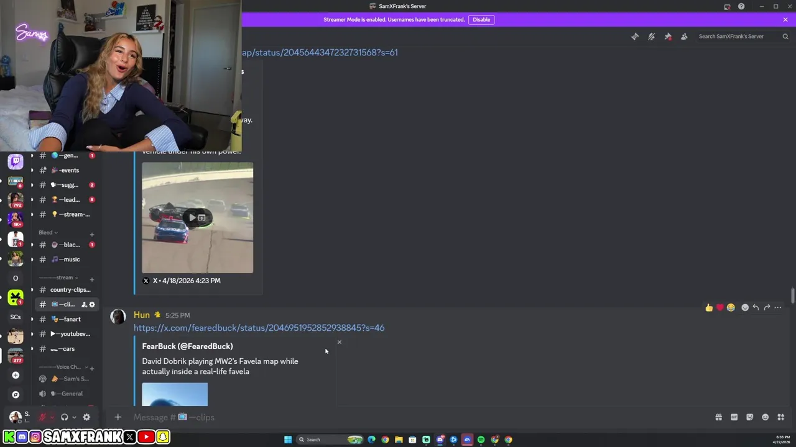Image resolution: width=796 pixels, height=447 pixels.
Task: Create a channel in Bleed category
Action: click(x=91, y=234)
